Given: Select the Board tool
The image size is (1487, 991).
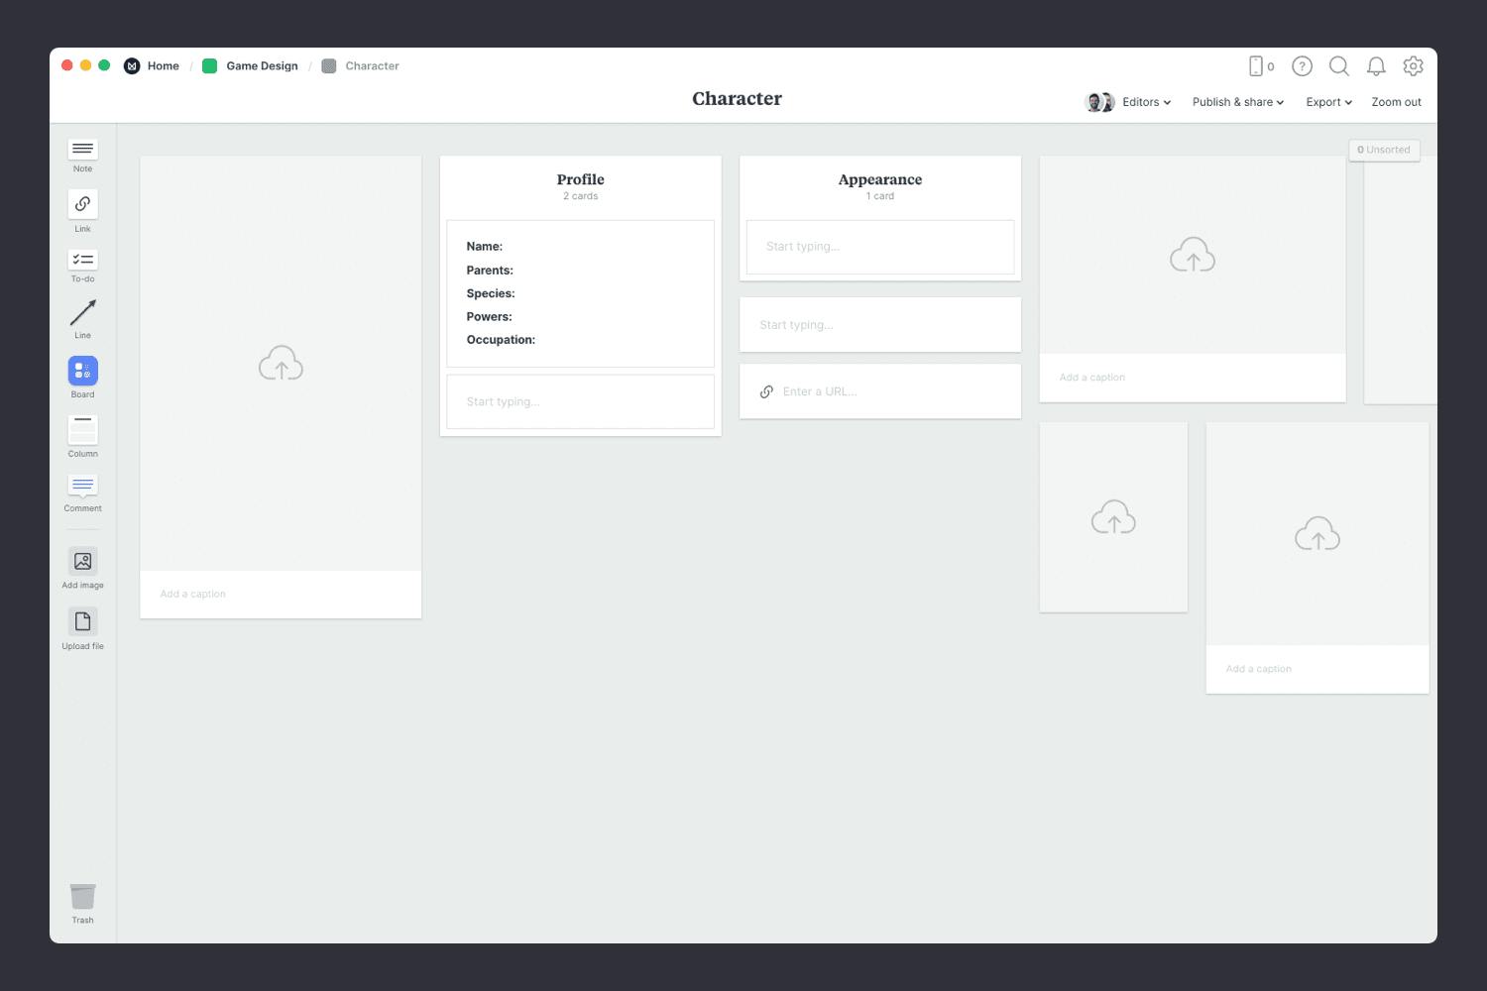Looking at the screenshot, I should [82, 372].
